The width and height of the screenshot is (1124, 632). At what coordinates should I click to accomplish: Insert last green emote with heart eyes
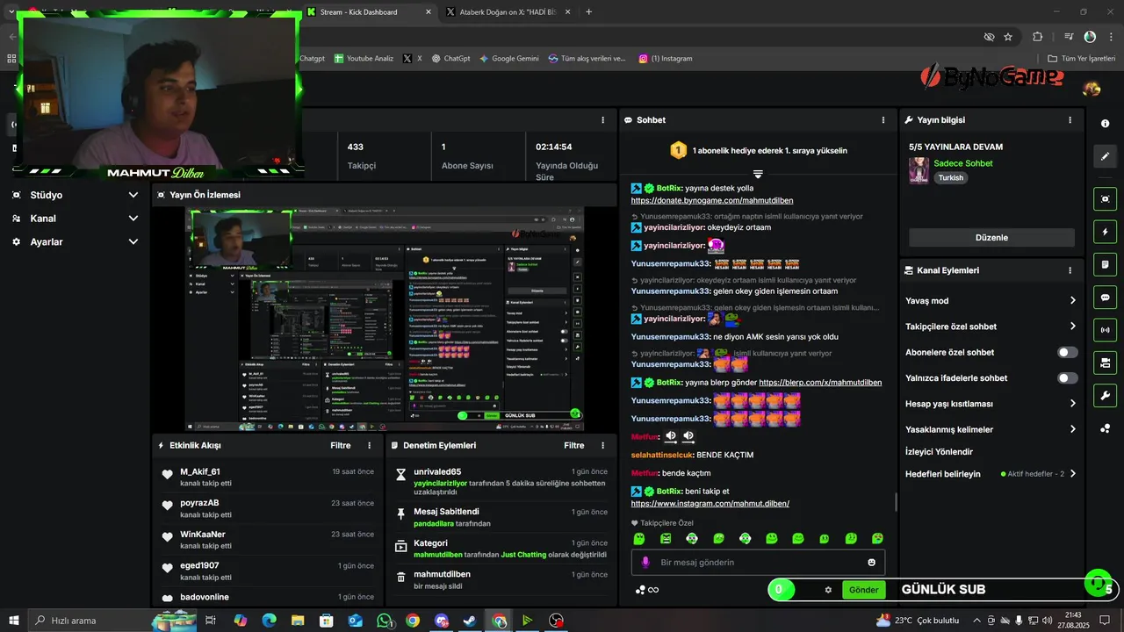tap(877, 538)
